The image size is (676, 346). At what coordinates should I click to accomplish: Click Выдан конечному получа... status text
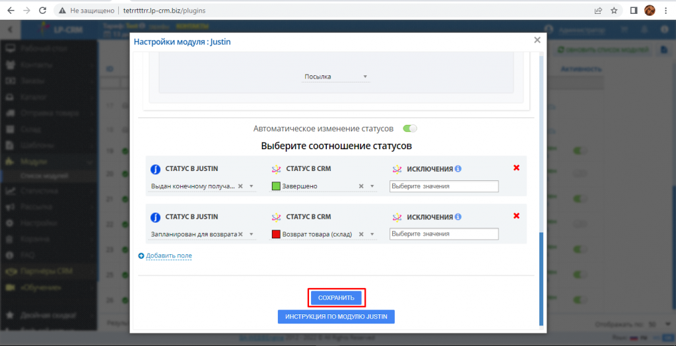[x=193, y=186]
